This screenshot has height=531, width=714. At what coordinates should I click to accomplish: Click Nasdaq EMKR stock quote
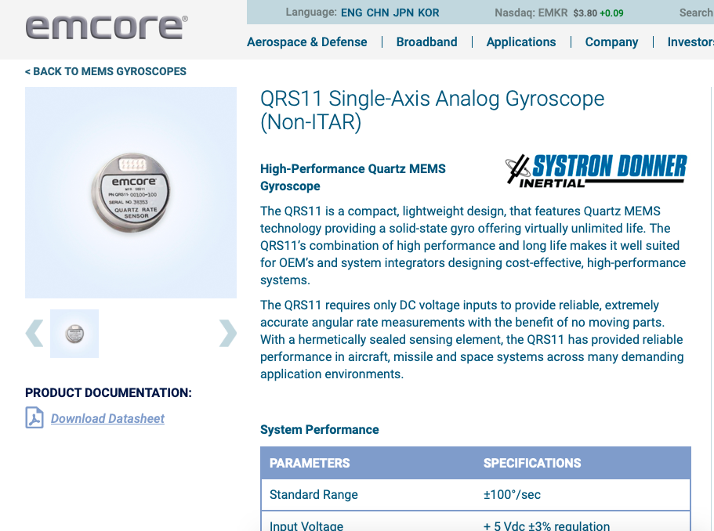click(x=559, y=13)
